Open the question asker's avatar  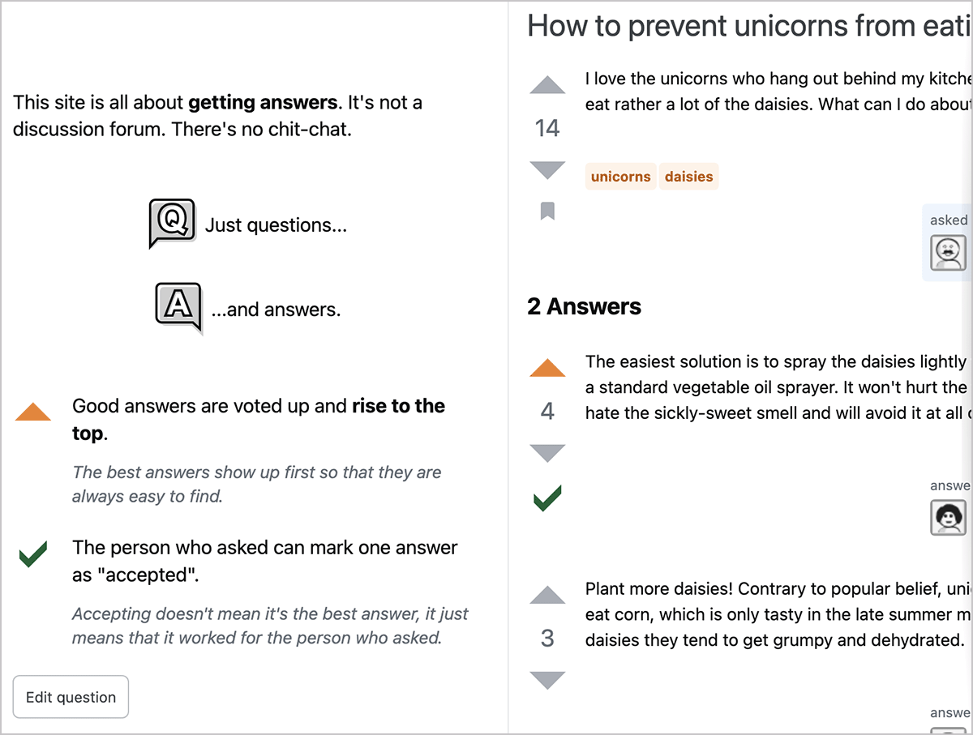[x=948, y=253]
